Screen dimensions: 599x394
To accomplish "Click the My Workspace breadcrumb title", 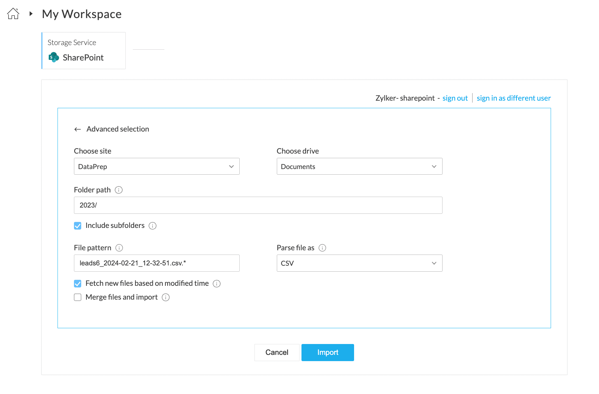I will 82,14.
